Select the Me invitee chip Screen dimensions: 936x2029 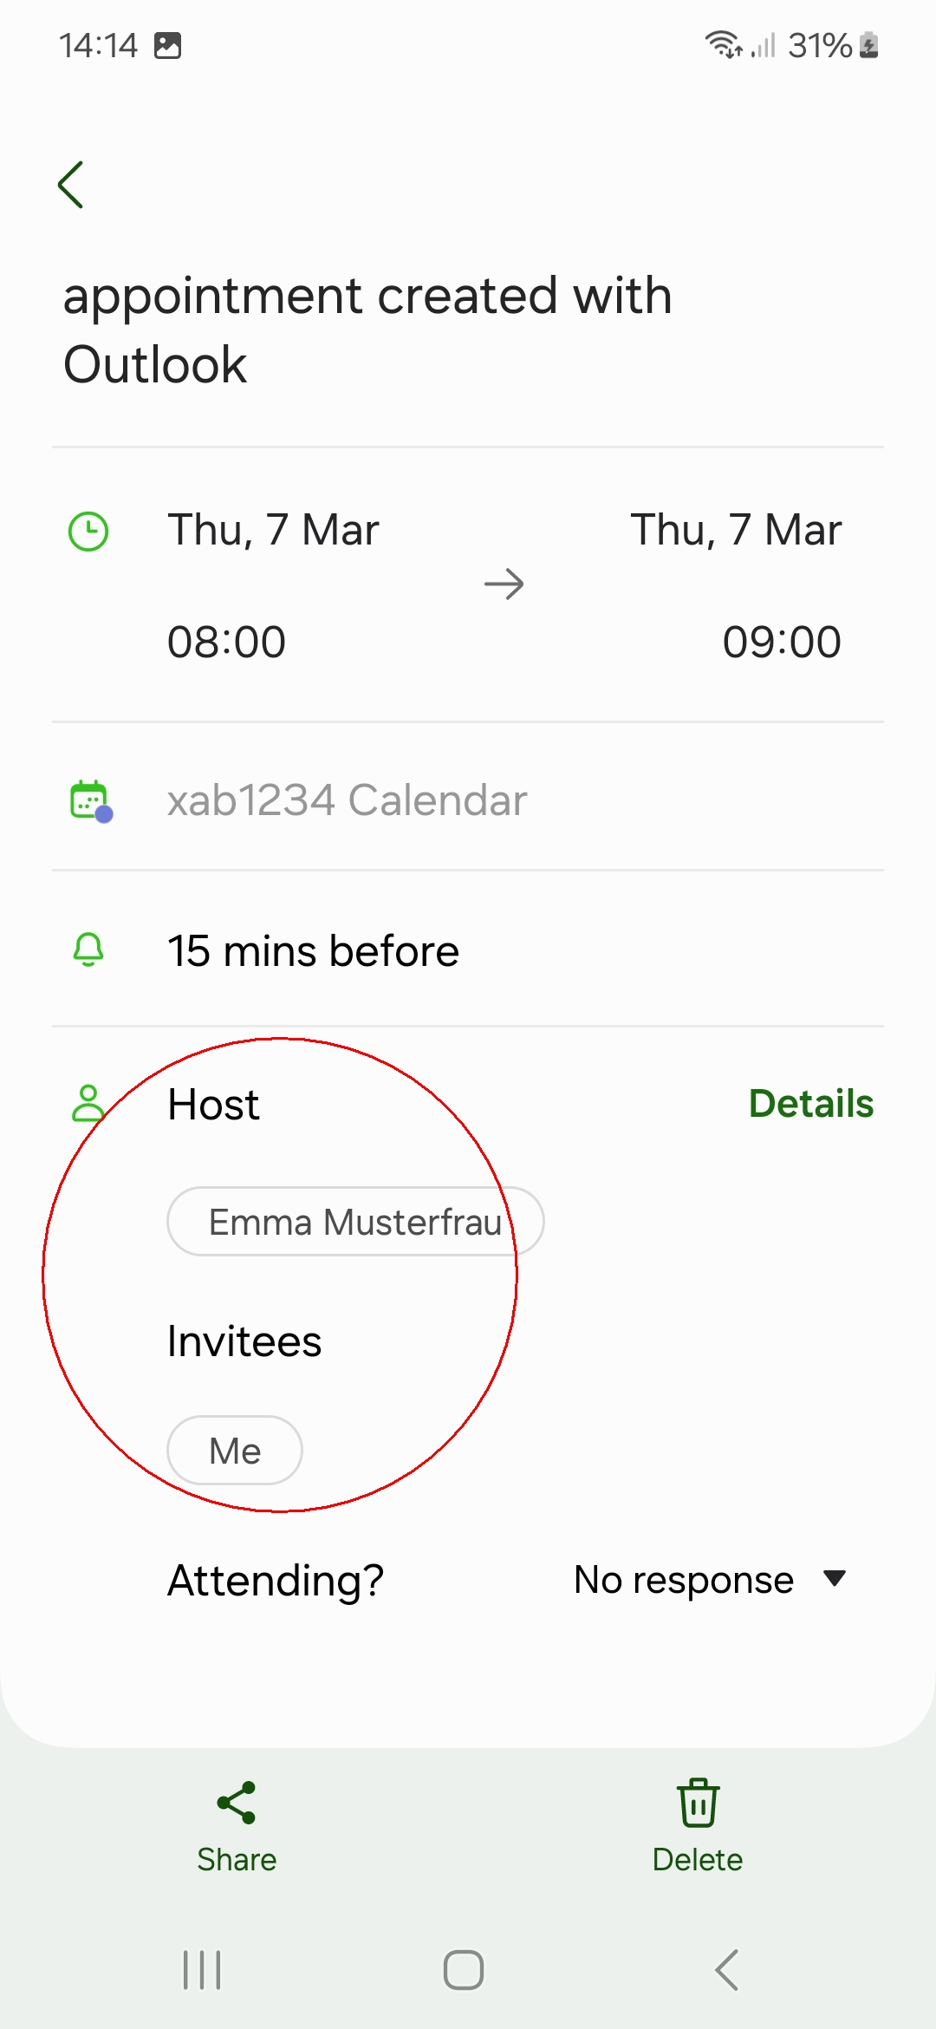coord(235,1451)
